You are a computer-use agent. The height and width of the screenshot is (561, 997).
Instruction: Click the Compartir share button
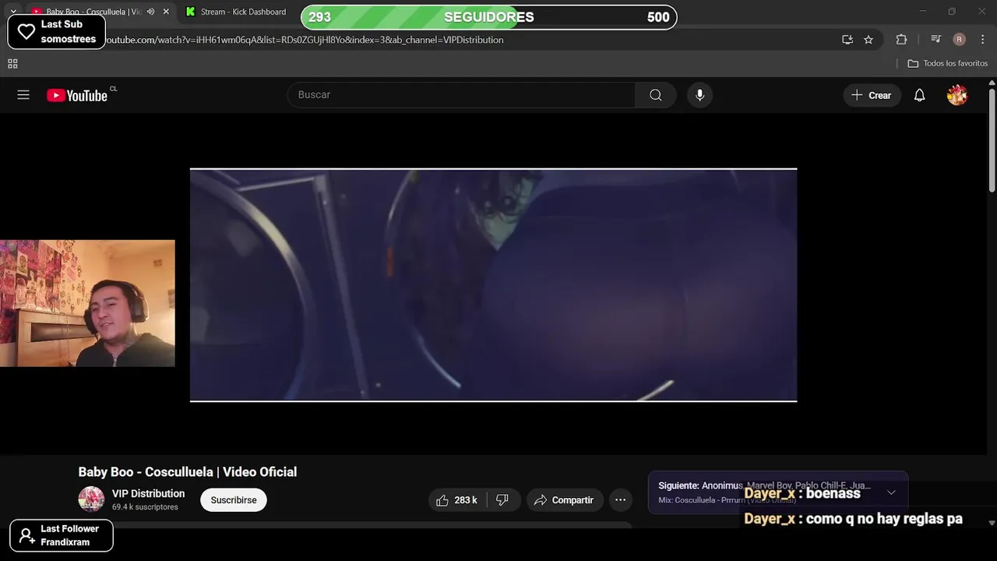[x=564, y=500]
